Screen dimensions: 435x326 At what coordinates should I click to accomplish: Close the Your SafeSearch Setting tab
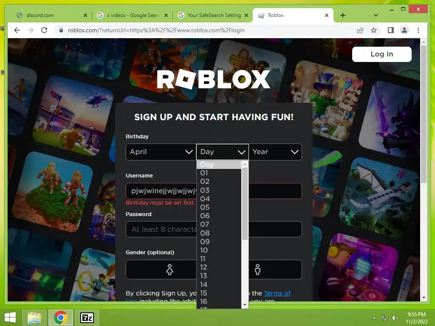coord(246,15)
